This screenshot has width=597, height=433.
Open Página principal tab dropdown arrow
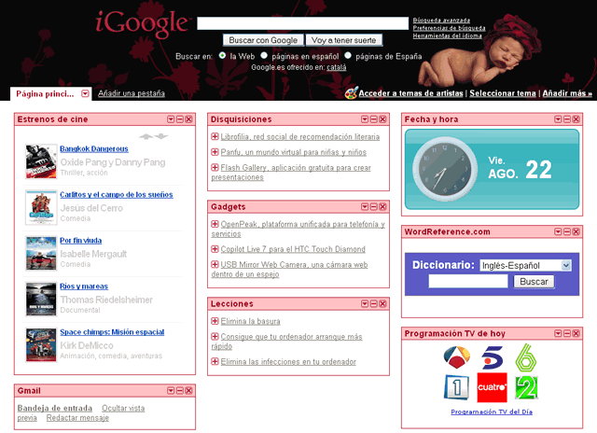[85, 93]
